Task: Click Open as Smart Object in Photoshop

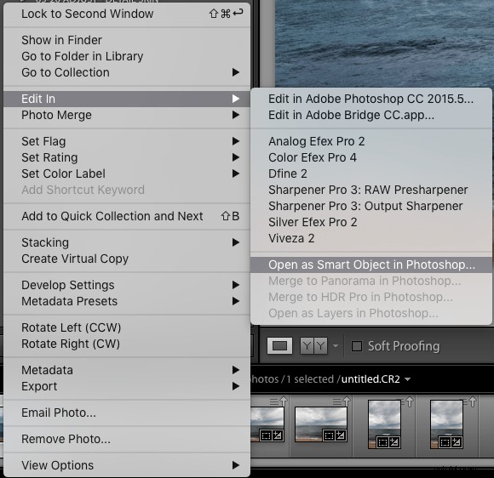Action: click(x=371, y=265)
